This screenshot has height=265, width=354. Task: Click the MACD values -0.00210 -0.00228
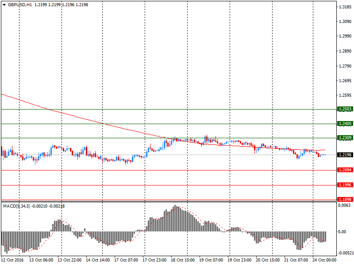[48, 206]
